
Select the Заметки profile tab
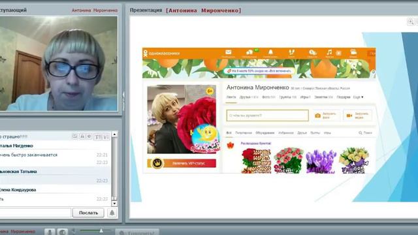pos(323,97)
